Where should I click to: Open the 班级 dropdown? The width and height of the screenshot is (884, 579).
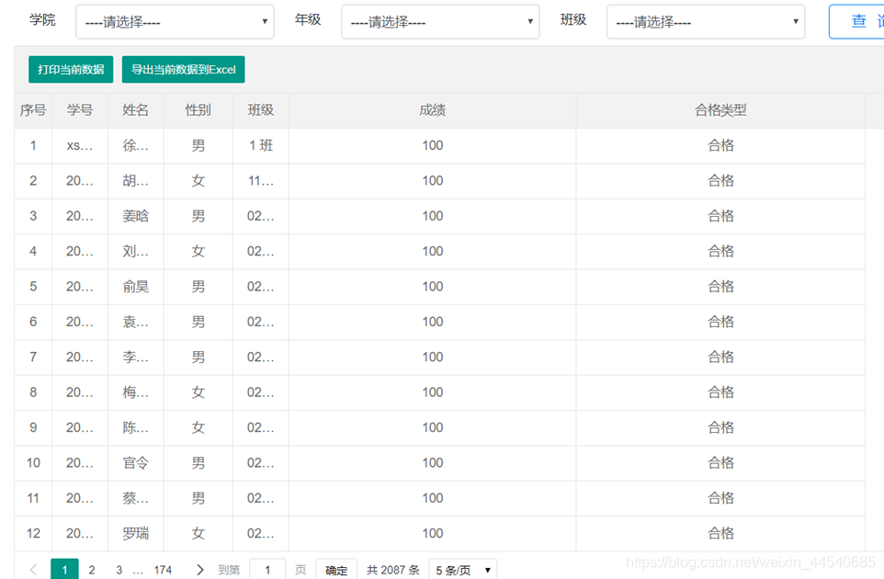coord(706,22)
